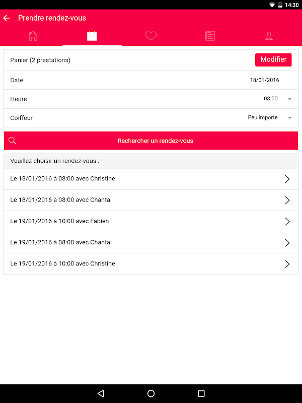Select the calendar appointments tab icon
302x403 pixels.
[92, 36]
